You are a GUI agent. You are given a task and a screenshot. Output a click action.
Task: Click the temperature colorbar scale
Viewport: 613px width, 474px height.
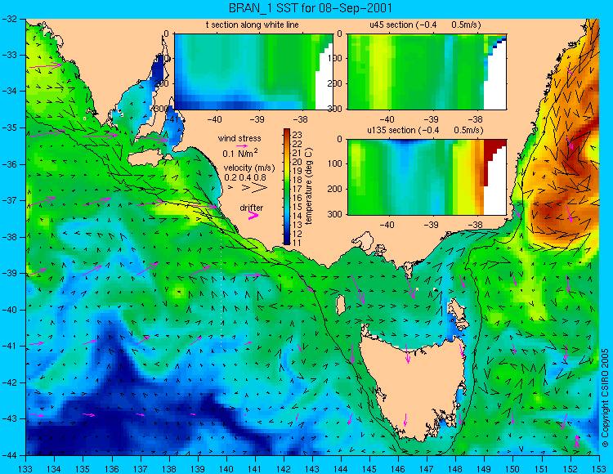[x=287, y=187]
